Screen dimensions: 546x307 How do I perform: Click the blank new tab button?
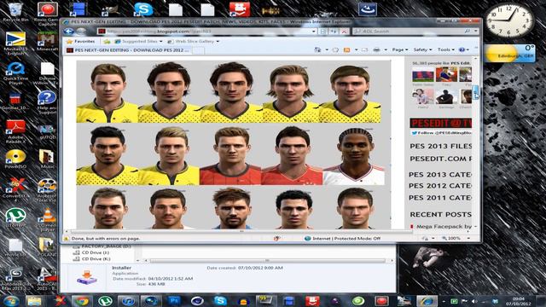click(x=198, y=50)
